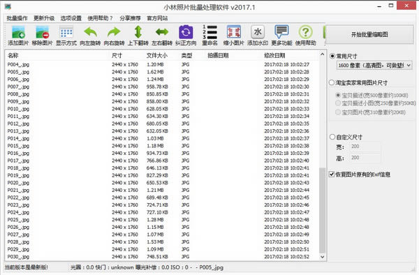Viewport: 419px width, 275px height.
Task: Select the 常用尺寸 radio button
Action: pos(332,56)
